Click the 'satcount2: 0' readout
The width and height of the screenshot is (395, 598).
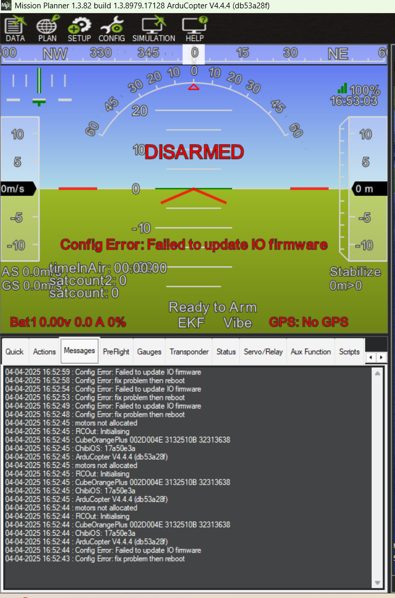click(x=88, y=280)
